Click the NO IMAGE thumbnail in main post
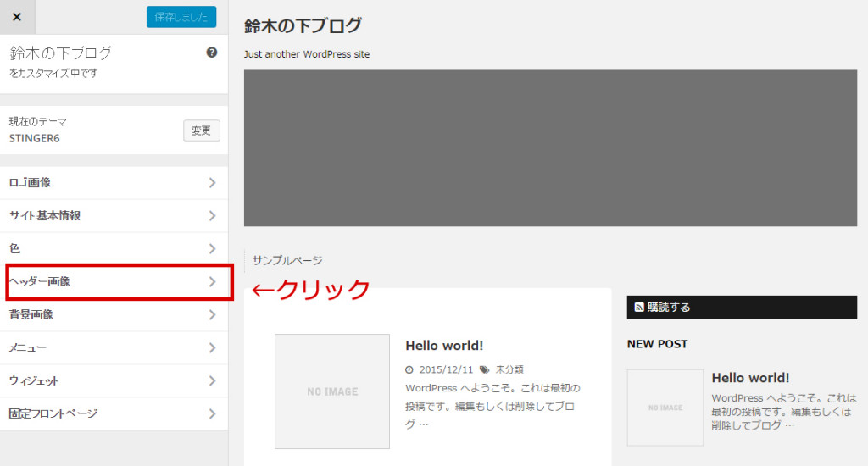The height and width of the screenshot is (466, 868). pyautogui.click(x=332, y=391)
